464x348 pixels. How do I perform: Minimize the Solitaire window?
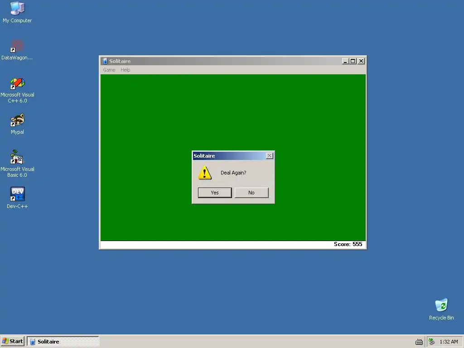coord(345,61)
